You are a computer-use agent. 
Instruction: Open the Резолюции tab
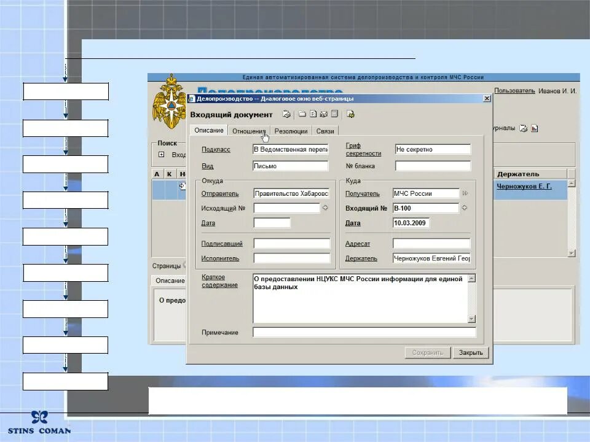(x=291, y=131)
